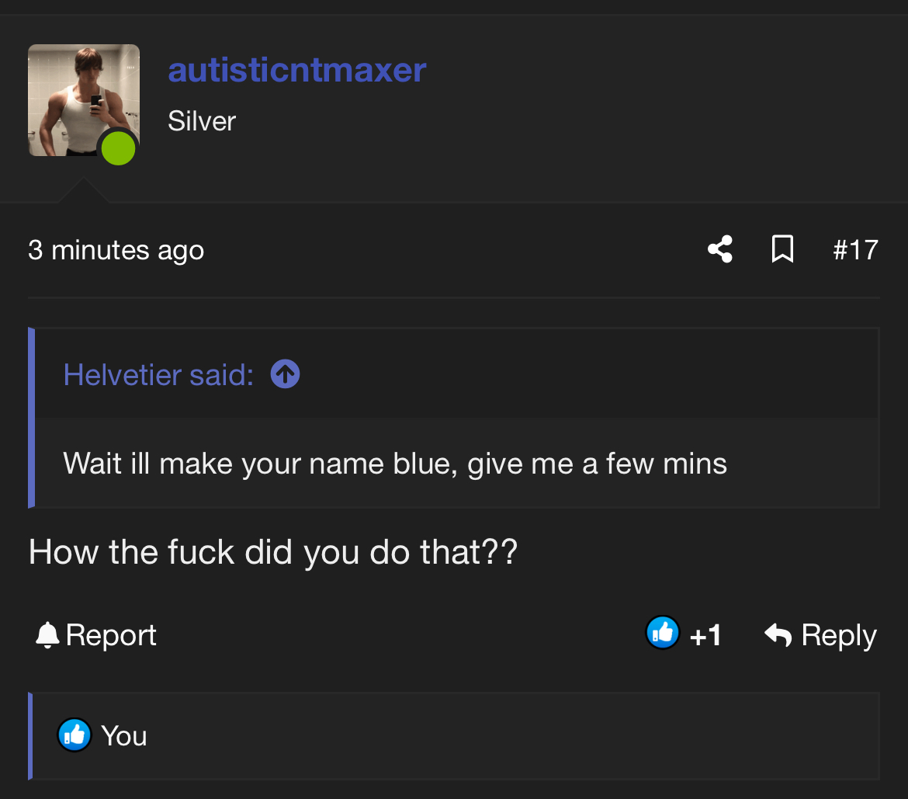Image resolution: width=908 pixels, height=799 pixels.
Task: Show who reacted via the +1 count
Action: point(705,636)
